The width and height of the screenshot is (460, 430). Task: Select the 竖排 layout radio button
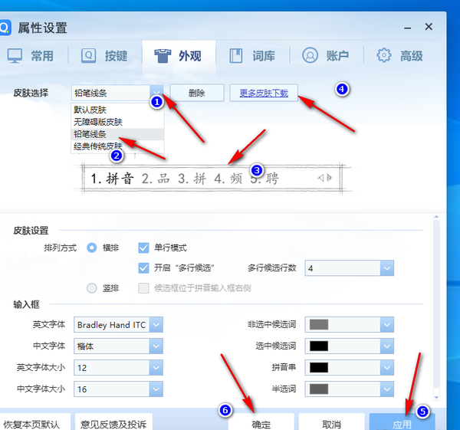click(93, 288)
